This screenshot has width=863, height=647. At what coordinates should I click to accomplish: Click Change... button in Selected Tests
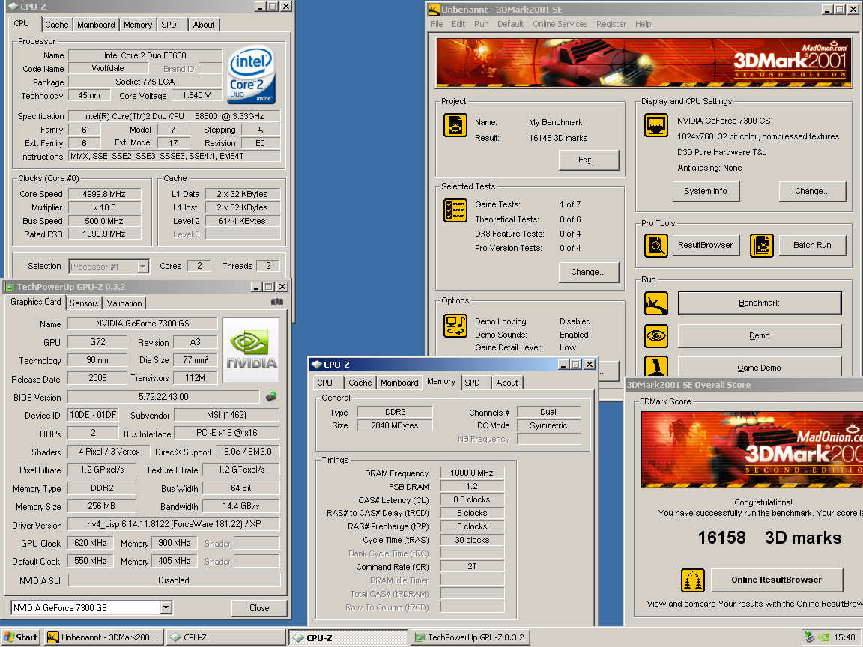[588, 272]
